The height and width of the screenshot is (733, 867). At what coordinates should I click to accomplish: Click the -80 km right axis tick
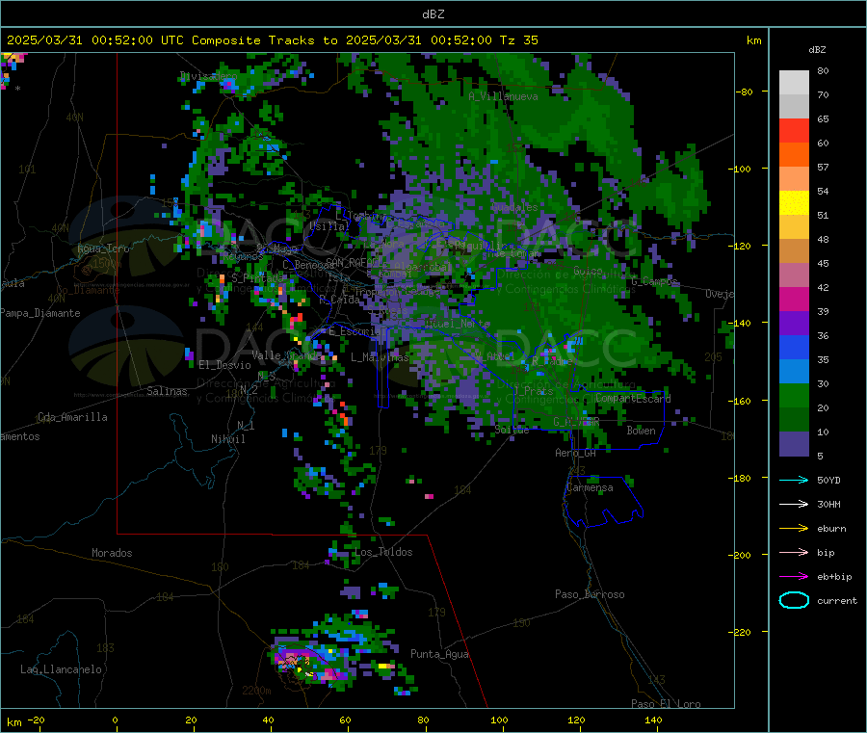[x=744, y=92]
